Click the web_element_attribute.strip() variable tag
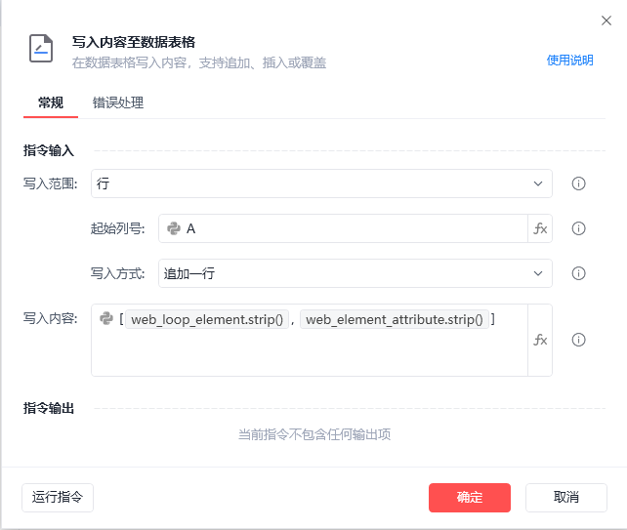 point(395,319)
